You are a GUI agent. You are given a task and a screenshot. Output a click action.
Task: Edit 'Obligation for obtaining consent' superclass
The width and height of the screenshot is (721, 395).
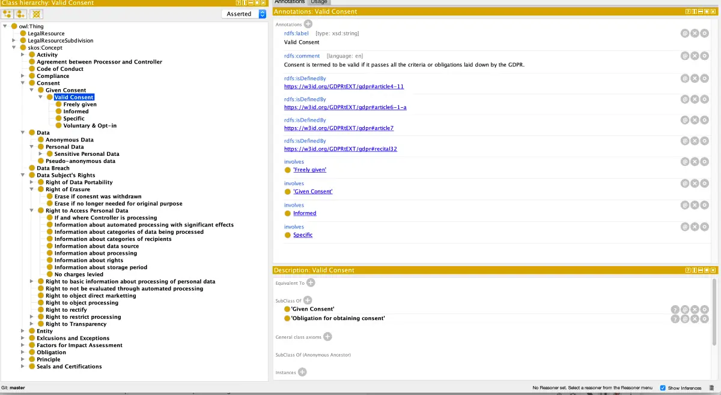[704, 319]
